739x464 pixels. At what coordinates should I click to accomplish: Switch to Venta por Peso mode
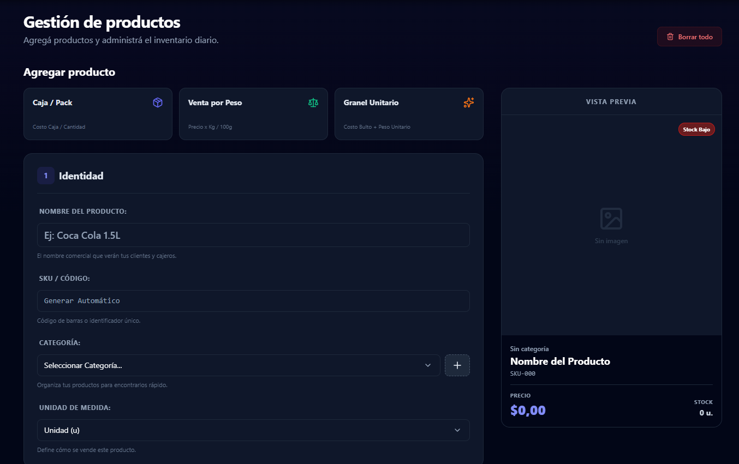point(253,114)
